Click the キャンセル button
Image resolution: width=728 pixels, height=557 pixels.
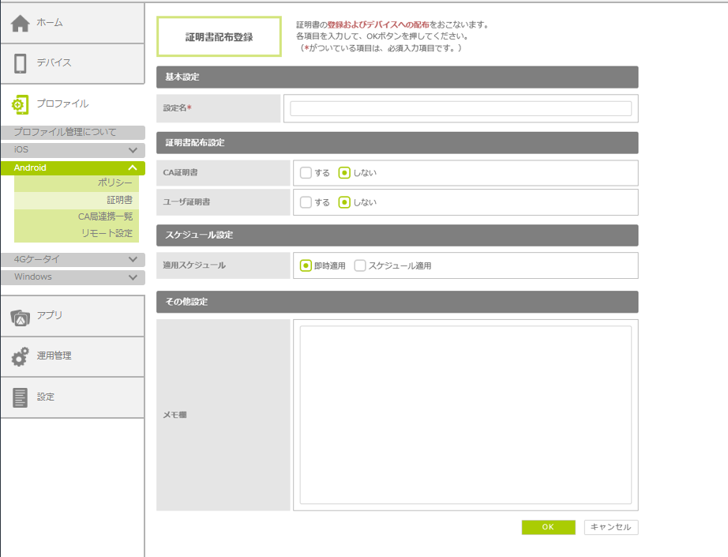tap(611, 527)
